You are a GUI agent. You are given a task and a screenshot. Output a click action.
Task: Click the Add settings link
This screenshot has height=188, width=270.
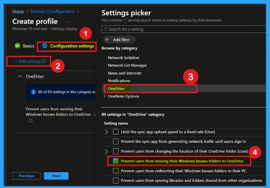point(28,61)
